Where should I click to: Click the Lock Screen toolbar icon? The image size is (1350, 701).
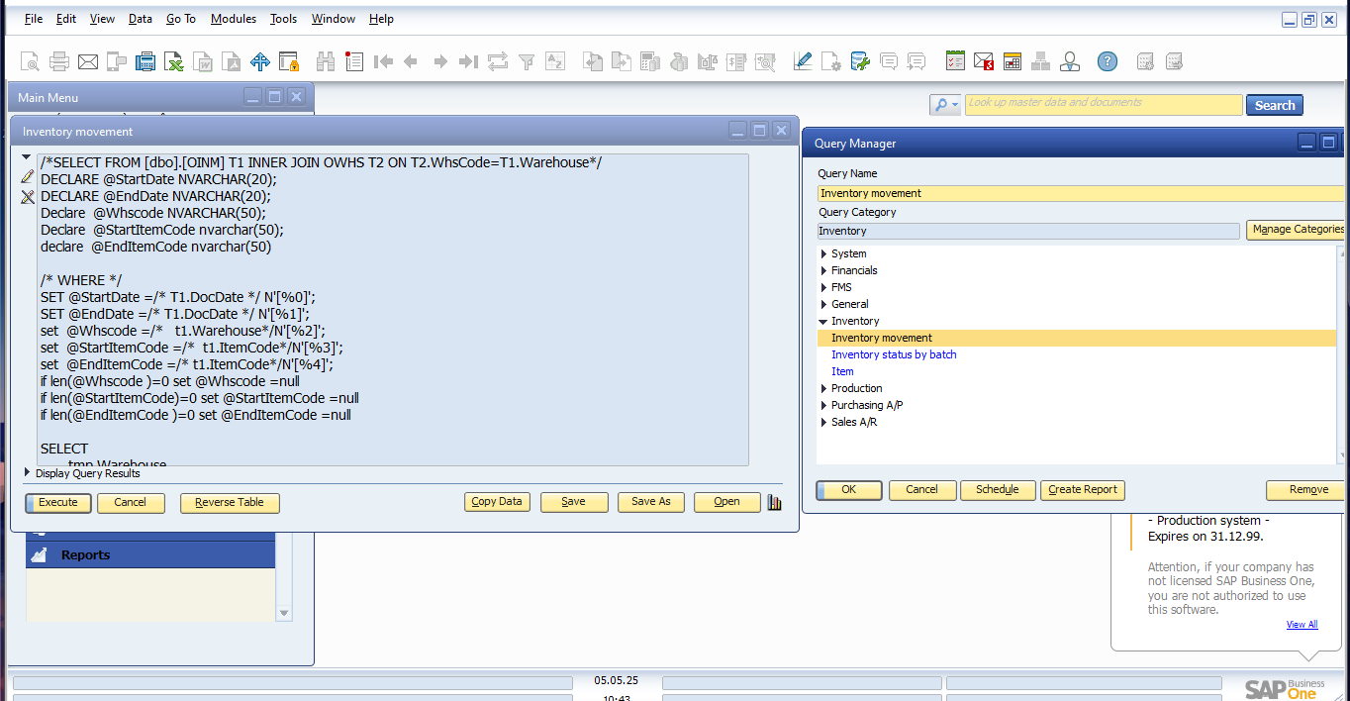pos(289,61)
